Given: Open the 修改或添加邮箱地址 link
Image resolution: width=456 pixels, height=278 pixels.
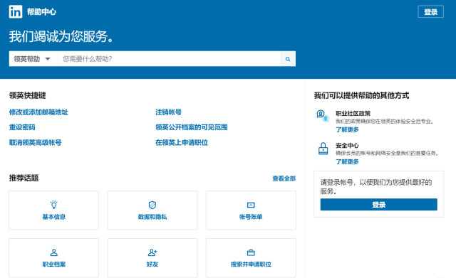Looking at the screenshot, I should [38, 112].
